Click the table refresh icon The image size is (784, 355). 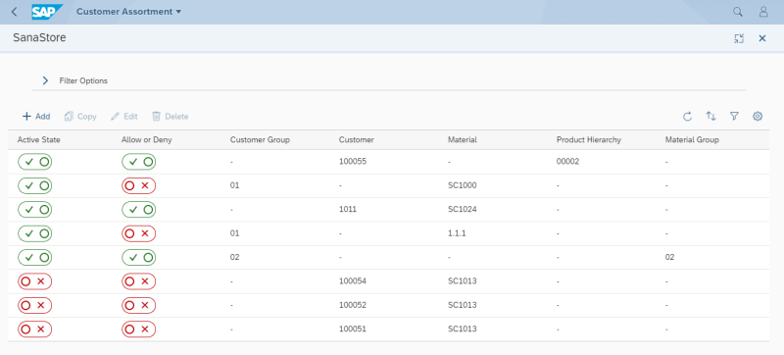(688, 117)
